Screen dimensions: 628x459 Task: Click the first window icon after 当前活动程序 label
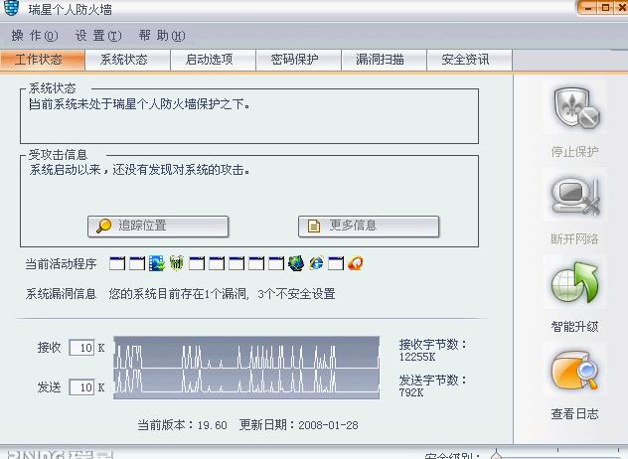117,263
